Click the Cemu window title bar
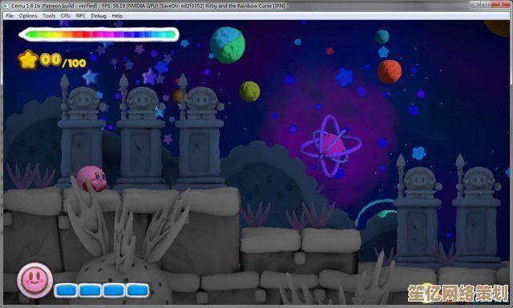The image size is (513, 308). pyautogui.click(x=229, y=6)
